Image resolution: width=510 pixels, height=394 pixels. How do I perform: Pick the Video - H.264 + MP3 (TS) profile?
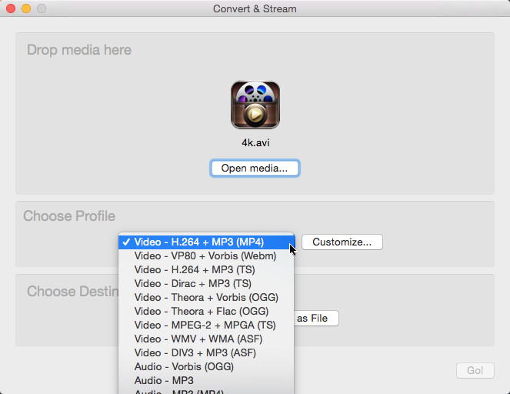pyautogui.click(x=195, y=269)
